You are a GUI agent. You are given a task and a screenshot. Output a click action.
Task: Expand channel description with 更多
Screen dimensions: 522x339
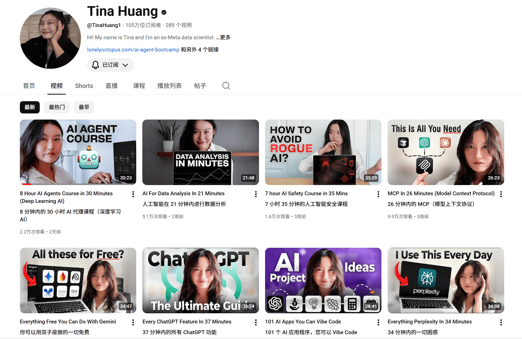tap(225, 37)
